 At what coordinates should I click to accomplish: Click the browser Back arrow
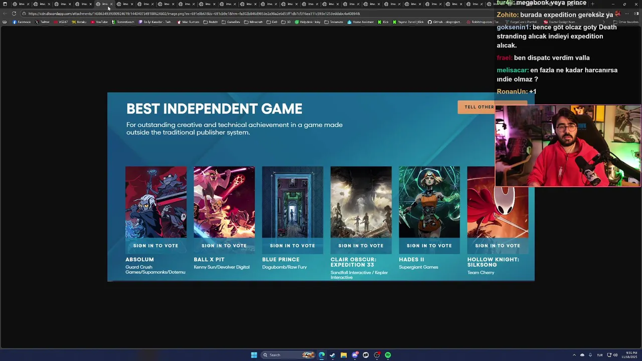coord(5,14)
